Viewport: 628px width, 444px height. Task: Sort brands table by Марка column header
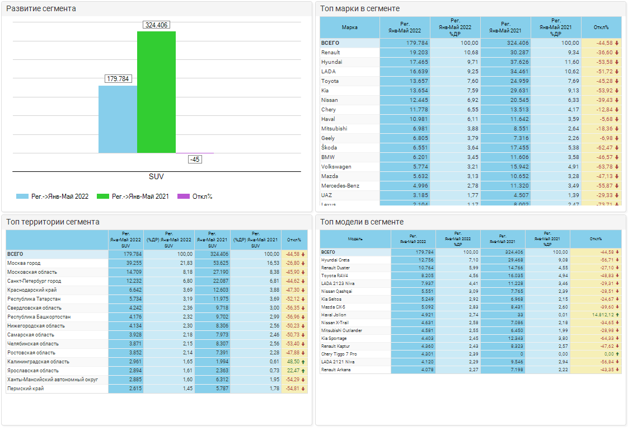coord(350,27)
